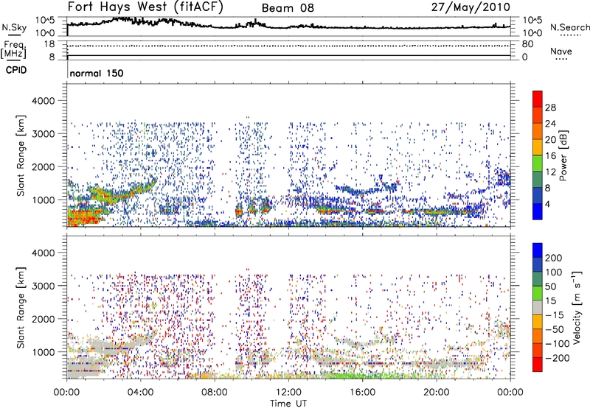The image size is (590, 408).
Task: Click the "50" label on the Velocity color bar
Action: (550, 286)
